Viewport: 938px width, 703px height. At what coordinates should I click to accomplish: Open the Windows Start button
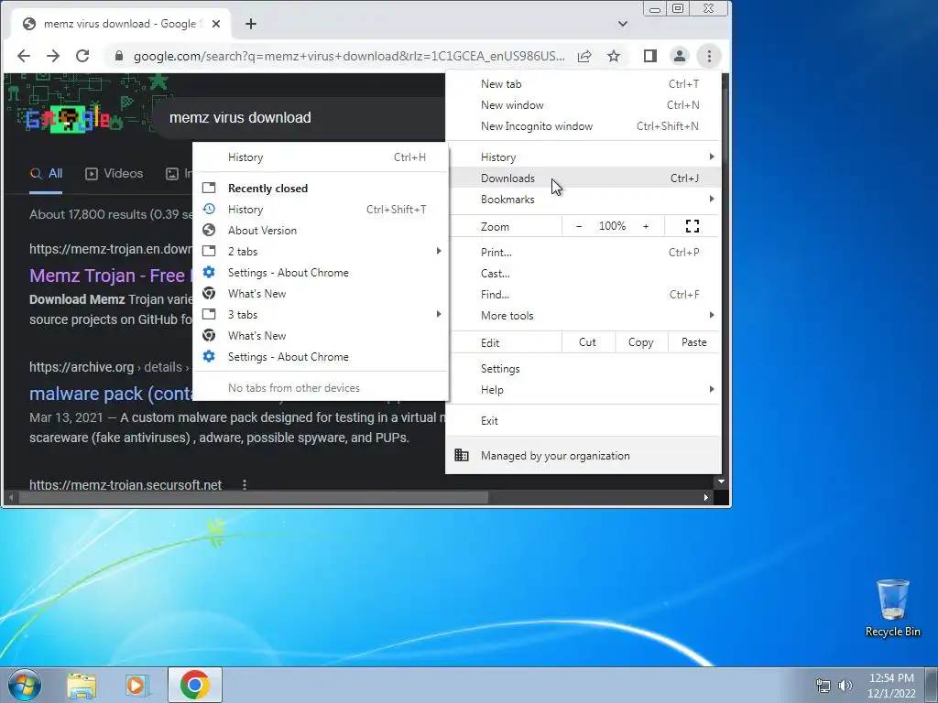tap(25, 685)
